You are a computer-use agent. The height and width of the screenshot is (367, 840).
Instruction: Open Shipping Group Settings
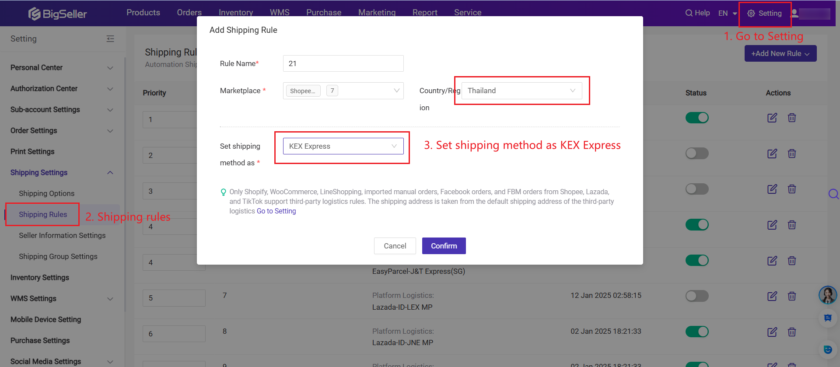[58, 257]
